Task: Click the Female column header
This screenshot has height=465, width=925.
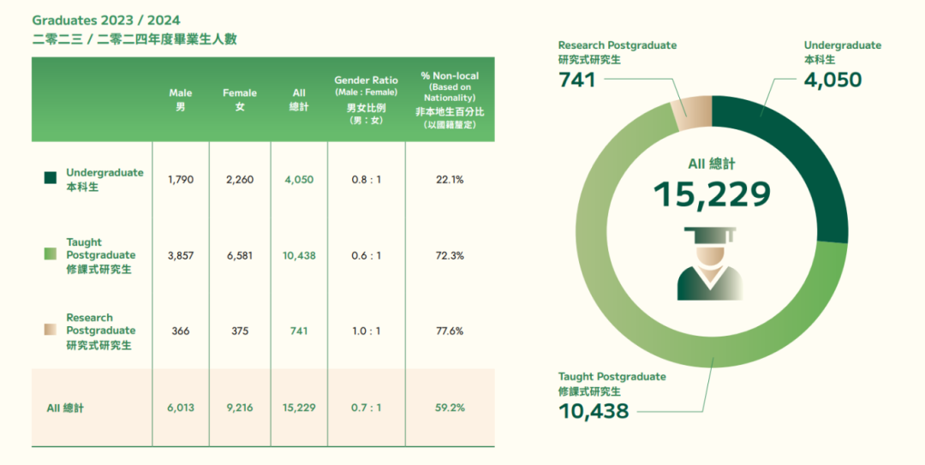Action: (240, 99)
